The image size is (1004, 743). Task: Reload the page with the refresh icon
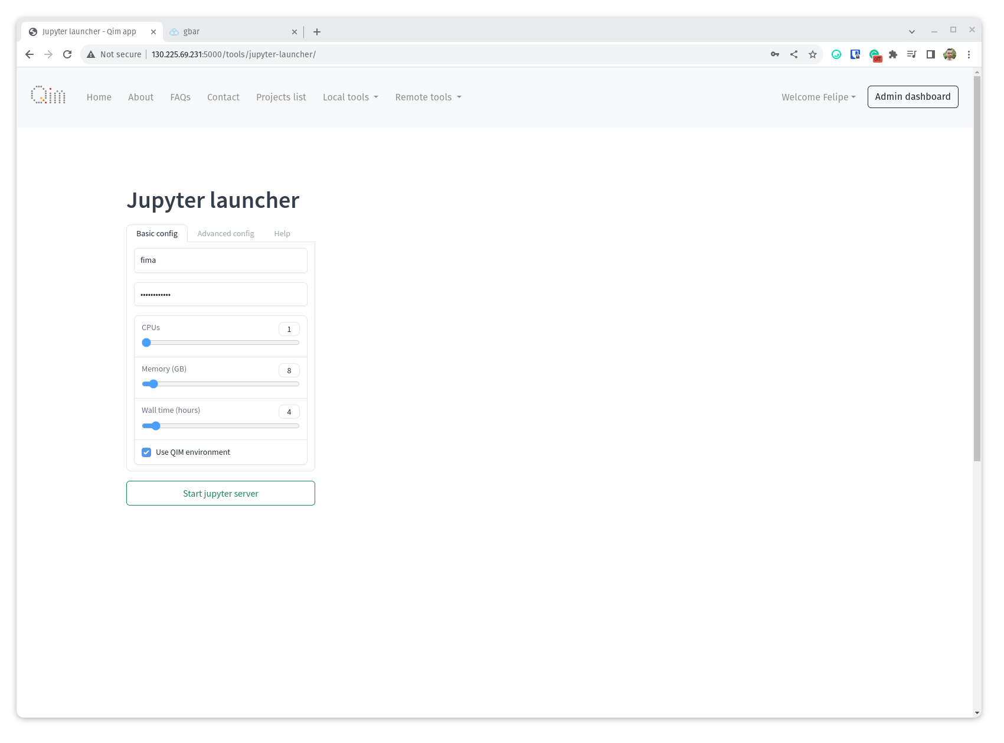click(x=67, y=54)
